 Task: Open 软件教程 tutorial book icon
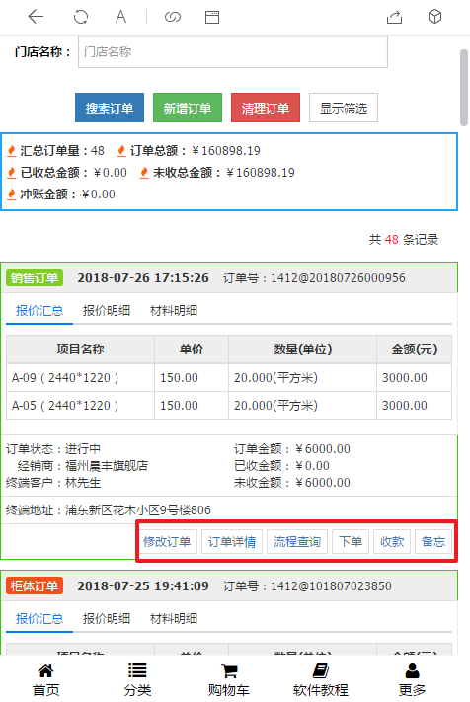[321, 680]
